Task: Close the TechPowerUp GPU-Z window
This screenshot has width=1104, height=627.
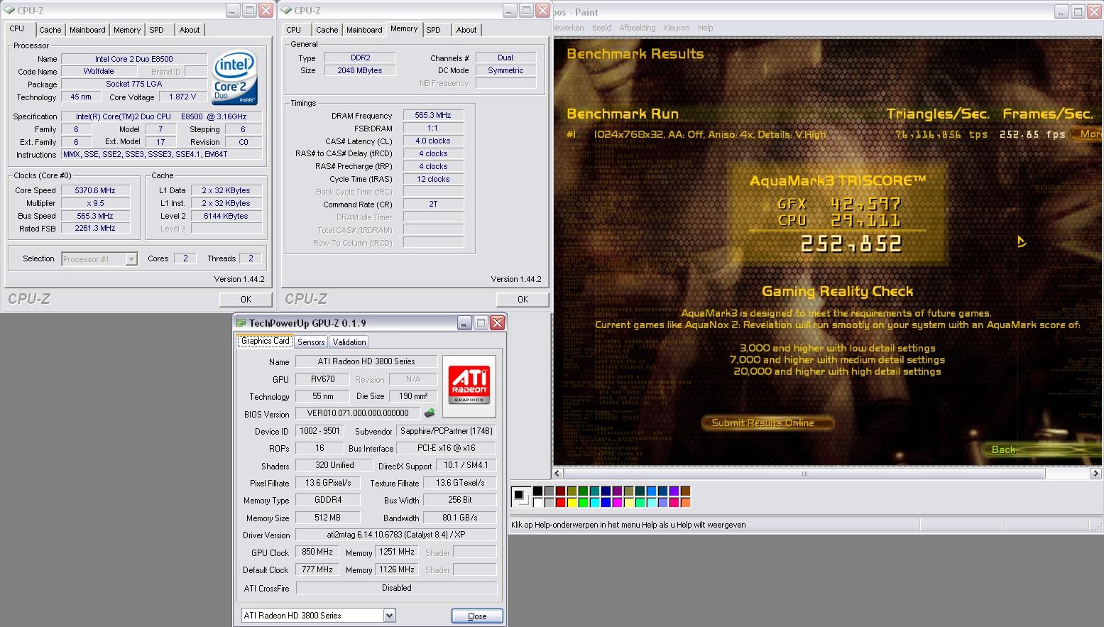Action: (498, 323)
